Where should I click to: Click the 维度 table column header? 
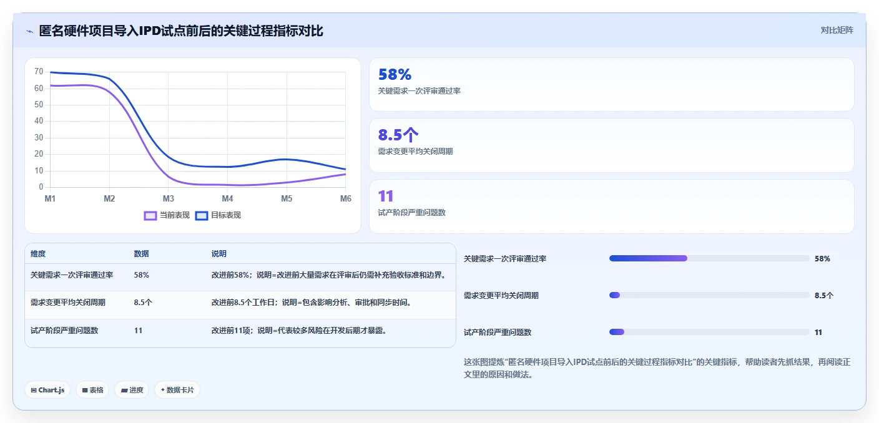(38, 254)
